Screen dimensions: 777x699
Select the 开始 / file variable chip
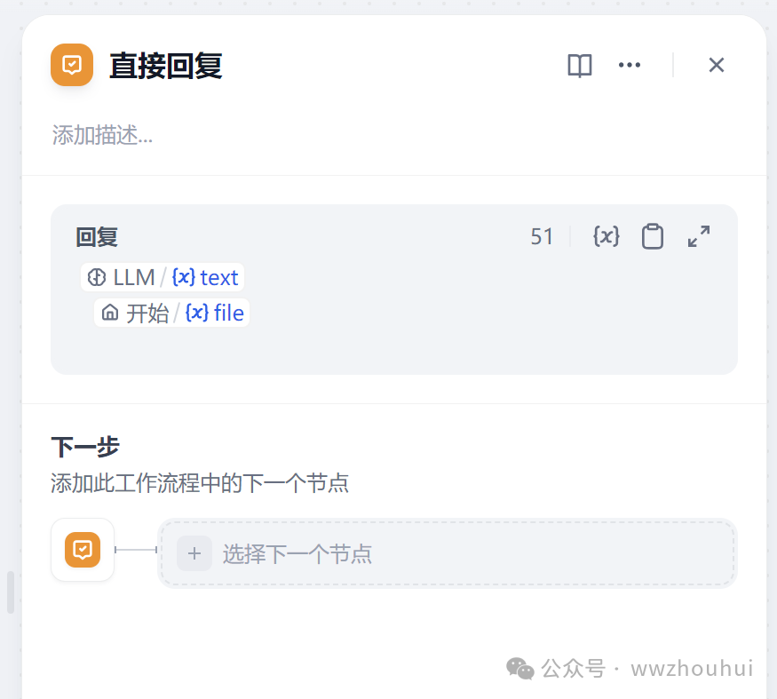170,313
